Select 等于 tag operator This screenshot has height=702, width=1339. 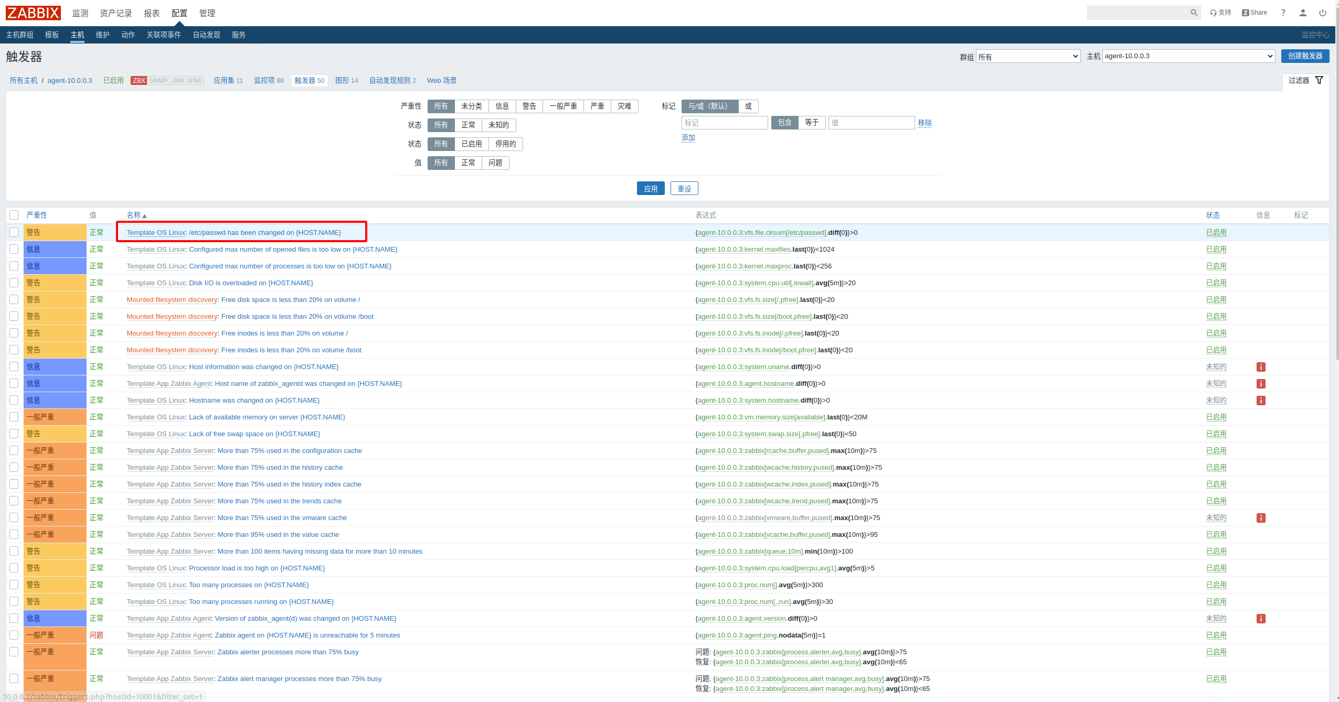point(812,122)
